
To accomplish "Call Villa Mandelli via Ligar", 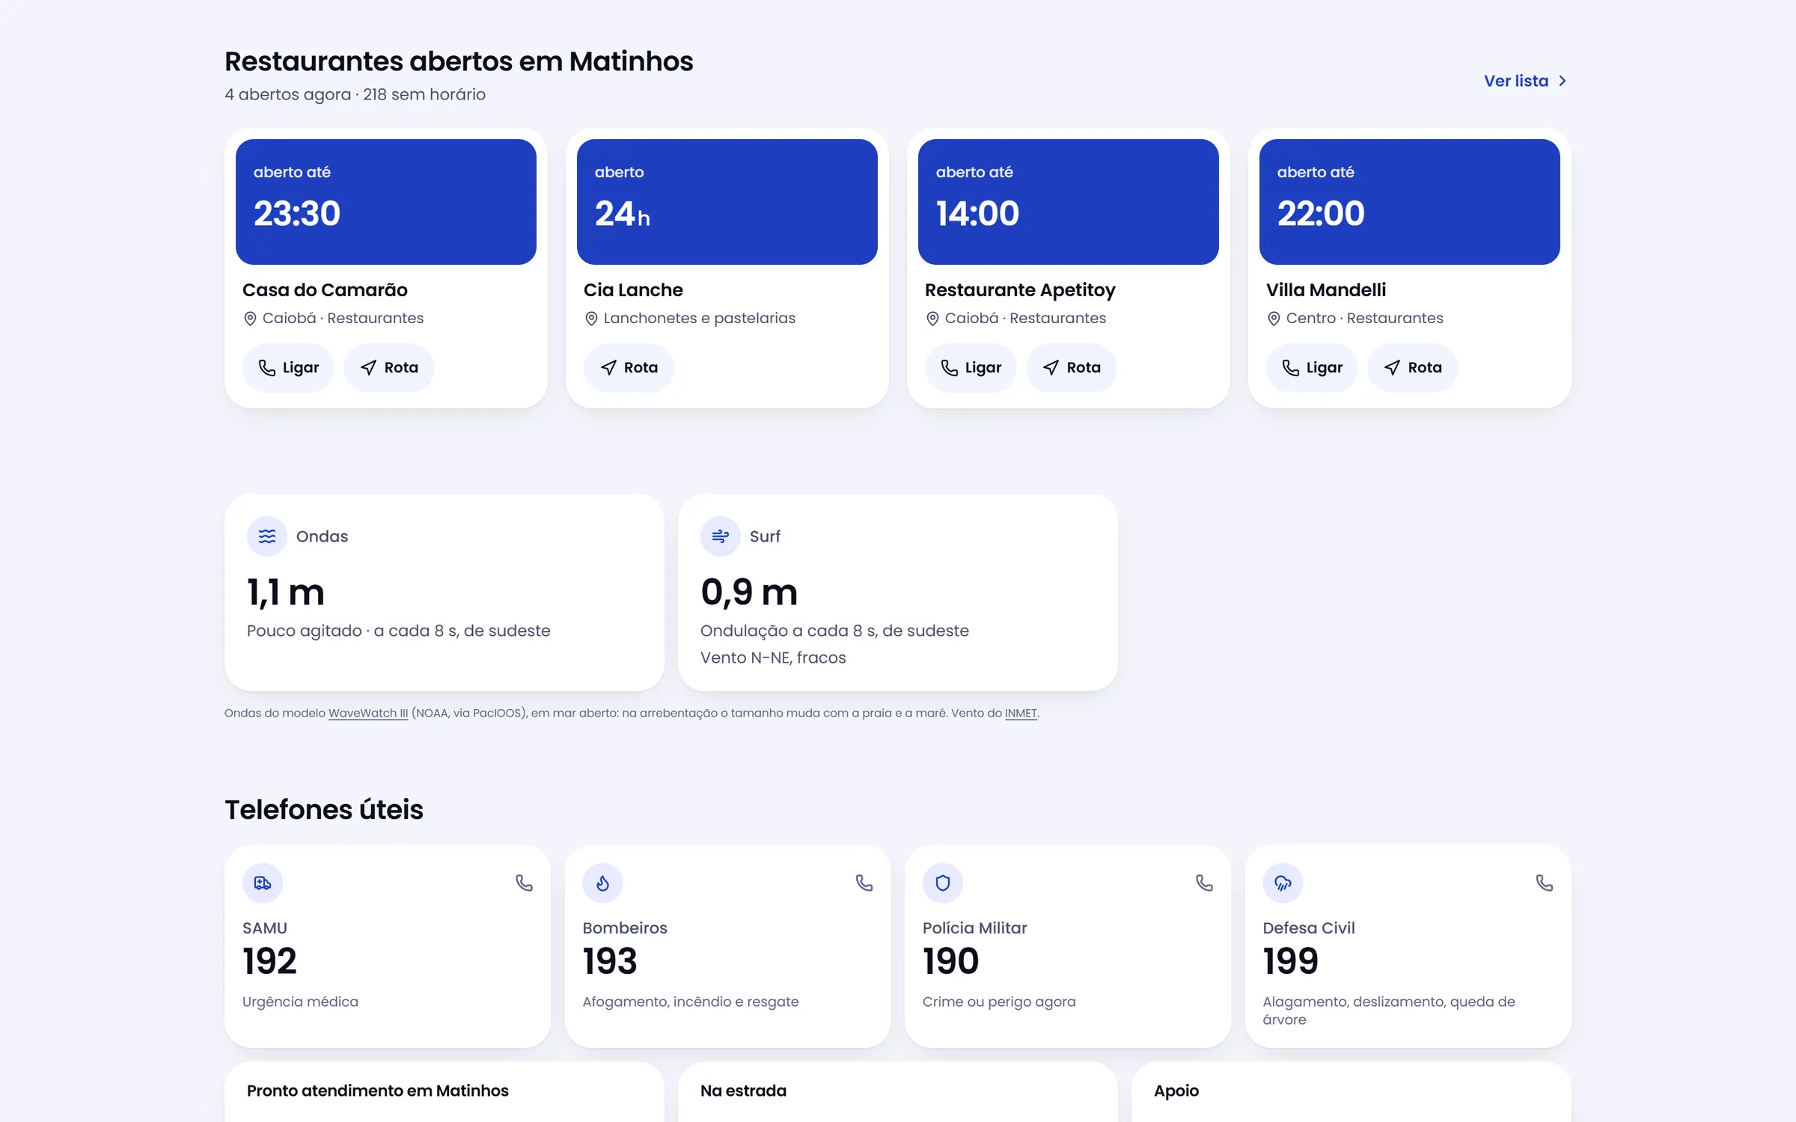I will [1312, 367].
